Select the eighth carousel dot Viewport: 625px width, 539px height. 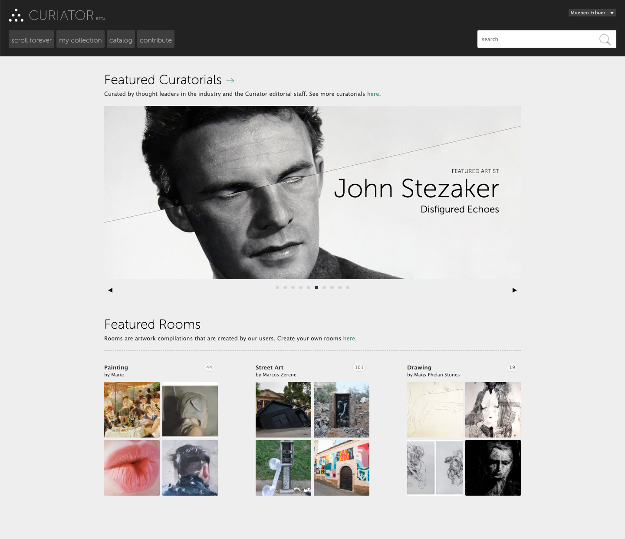pos(332,287)
